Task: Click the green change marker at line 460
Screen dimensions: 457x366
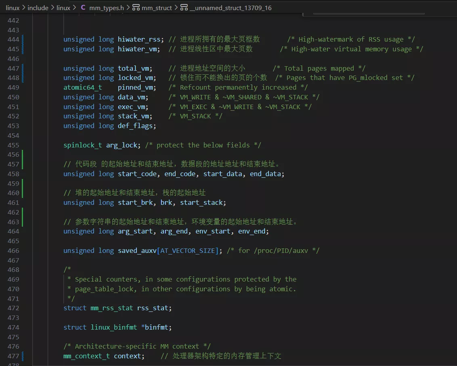Action: [x=23, y=193]
